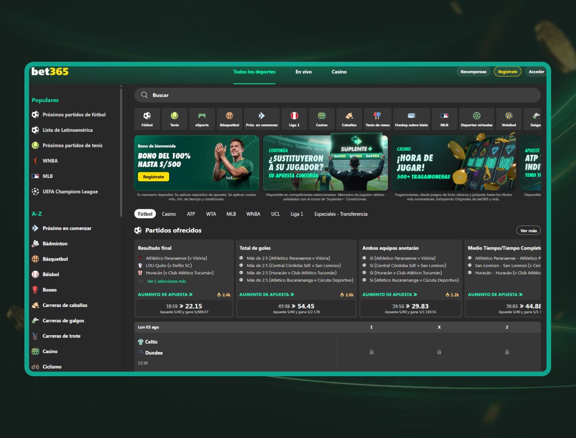
Task: Open the Voleibol tile
Action: [509, 119]
